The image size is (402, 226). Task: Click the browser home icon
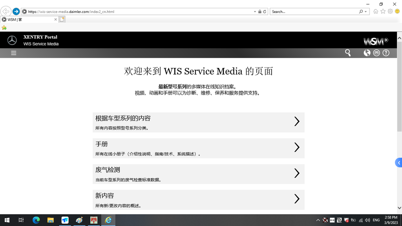click(376, 11)
